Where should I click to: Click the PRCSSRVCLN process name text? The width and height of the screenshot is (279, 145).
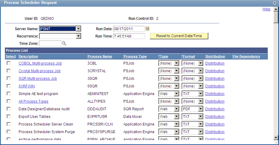[x=100, y=124]
